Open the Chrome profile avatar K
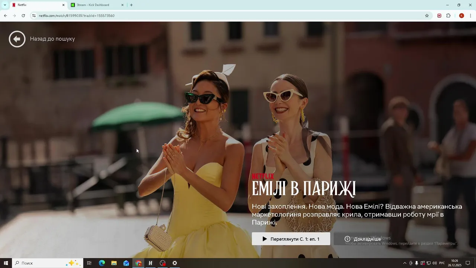The width and height of the screenshot is (476, 268). 461,16
